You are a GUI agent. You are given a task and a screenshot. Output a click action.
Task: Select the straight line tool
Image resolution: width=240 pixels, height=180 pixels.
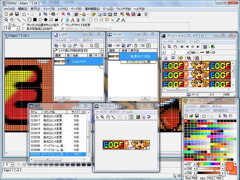click(24, 20)
